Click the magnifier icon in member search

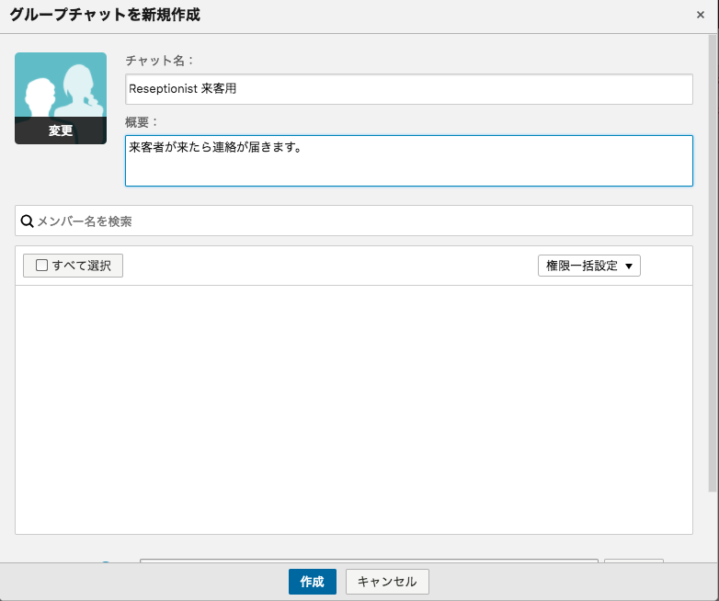click(x=28, y=221)
